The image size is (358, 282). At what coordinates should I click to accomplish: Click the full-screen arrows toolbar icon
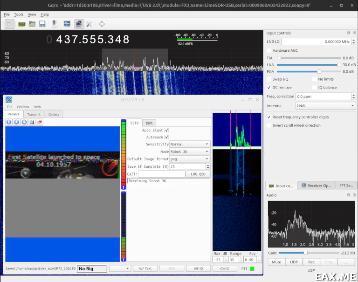coord(102,24)
